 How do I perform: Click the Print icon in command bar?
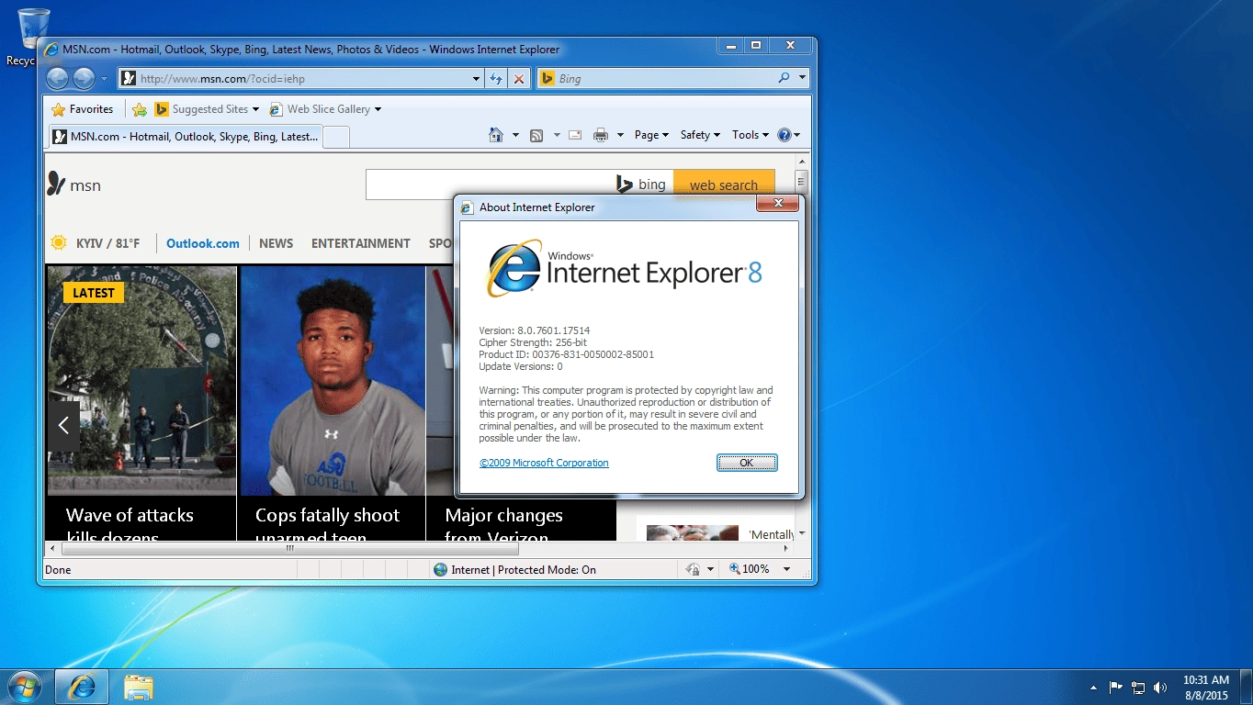pyautogui.click(x=601, y=135)
